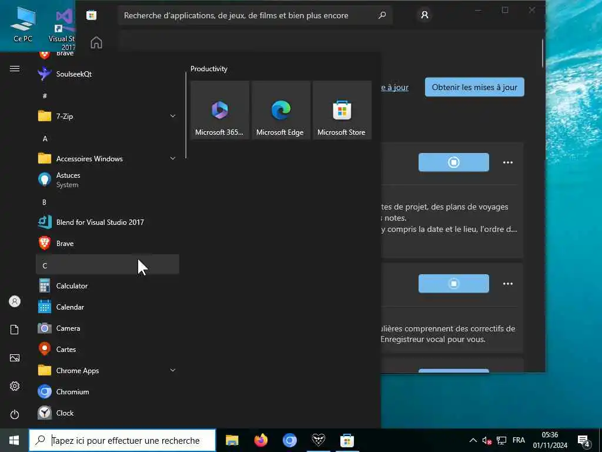602x452 pixels.
Task: Select the C letter section header
Action: click(107, 264)
